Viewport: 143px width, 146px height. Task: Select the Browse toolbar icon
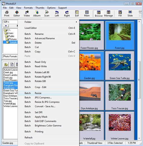99,14
